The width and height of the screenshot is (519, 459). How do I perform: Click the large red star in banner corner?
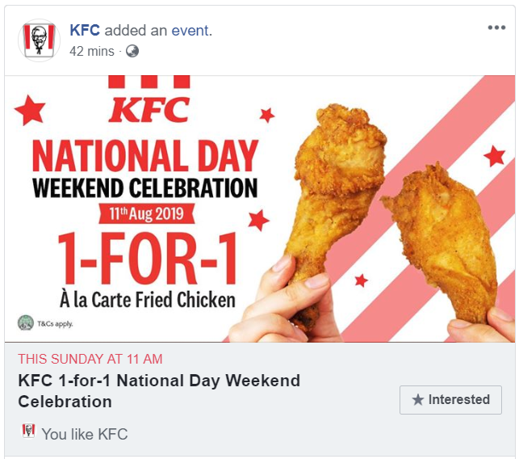click(30, 111)
